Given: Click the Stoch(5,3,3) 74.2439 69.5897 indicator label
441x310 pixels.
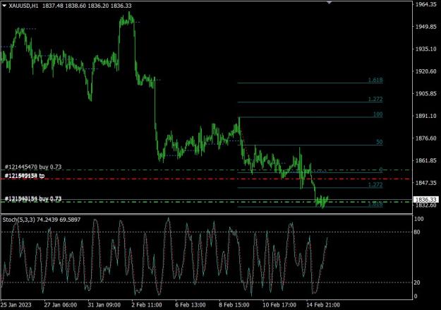Looking at the screenshot, I should pyautogui.click(x=42, y=220).
